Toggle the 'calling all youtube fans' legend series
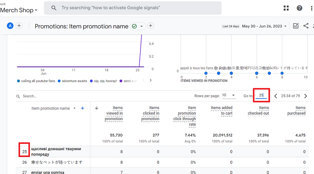 [x=35, y=81]
